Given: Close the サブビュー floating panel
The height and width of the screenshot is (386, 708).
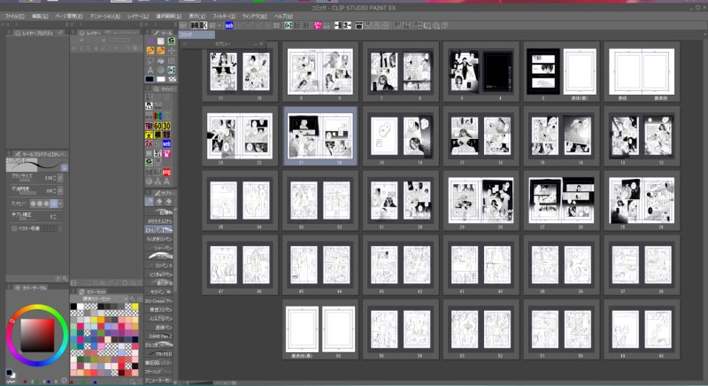Looking at the screenshot, I should point(261,43).
